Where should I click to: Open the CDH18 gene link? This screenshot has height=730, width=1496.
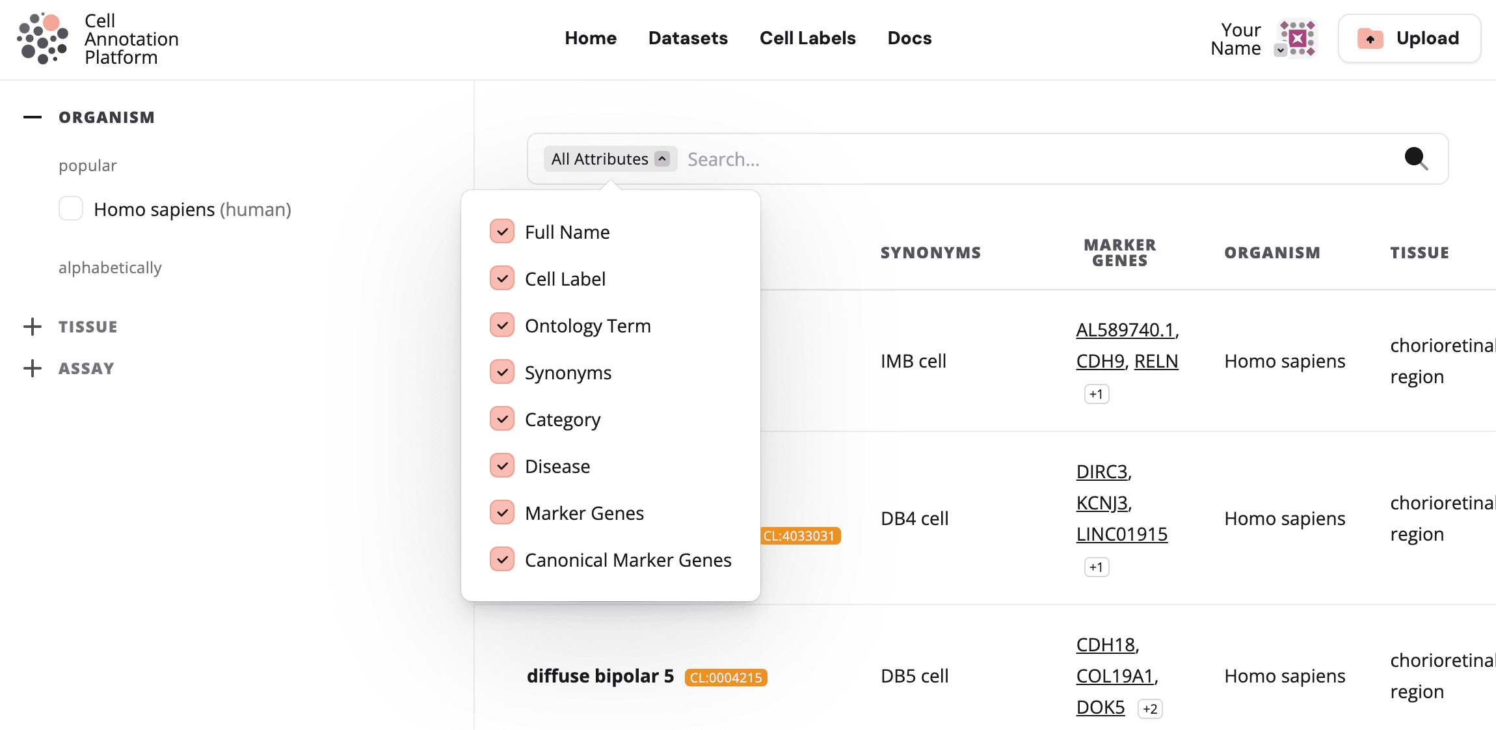(x=1105, y=644)
